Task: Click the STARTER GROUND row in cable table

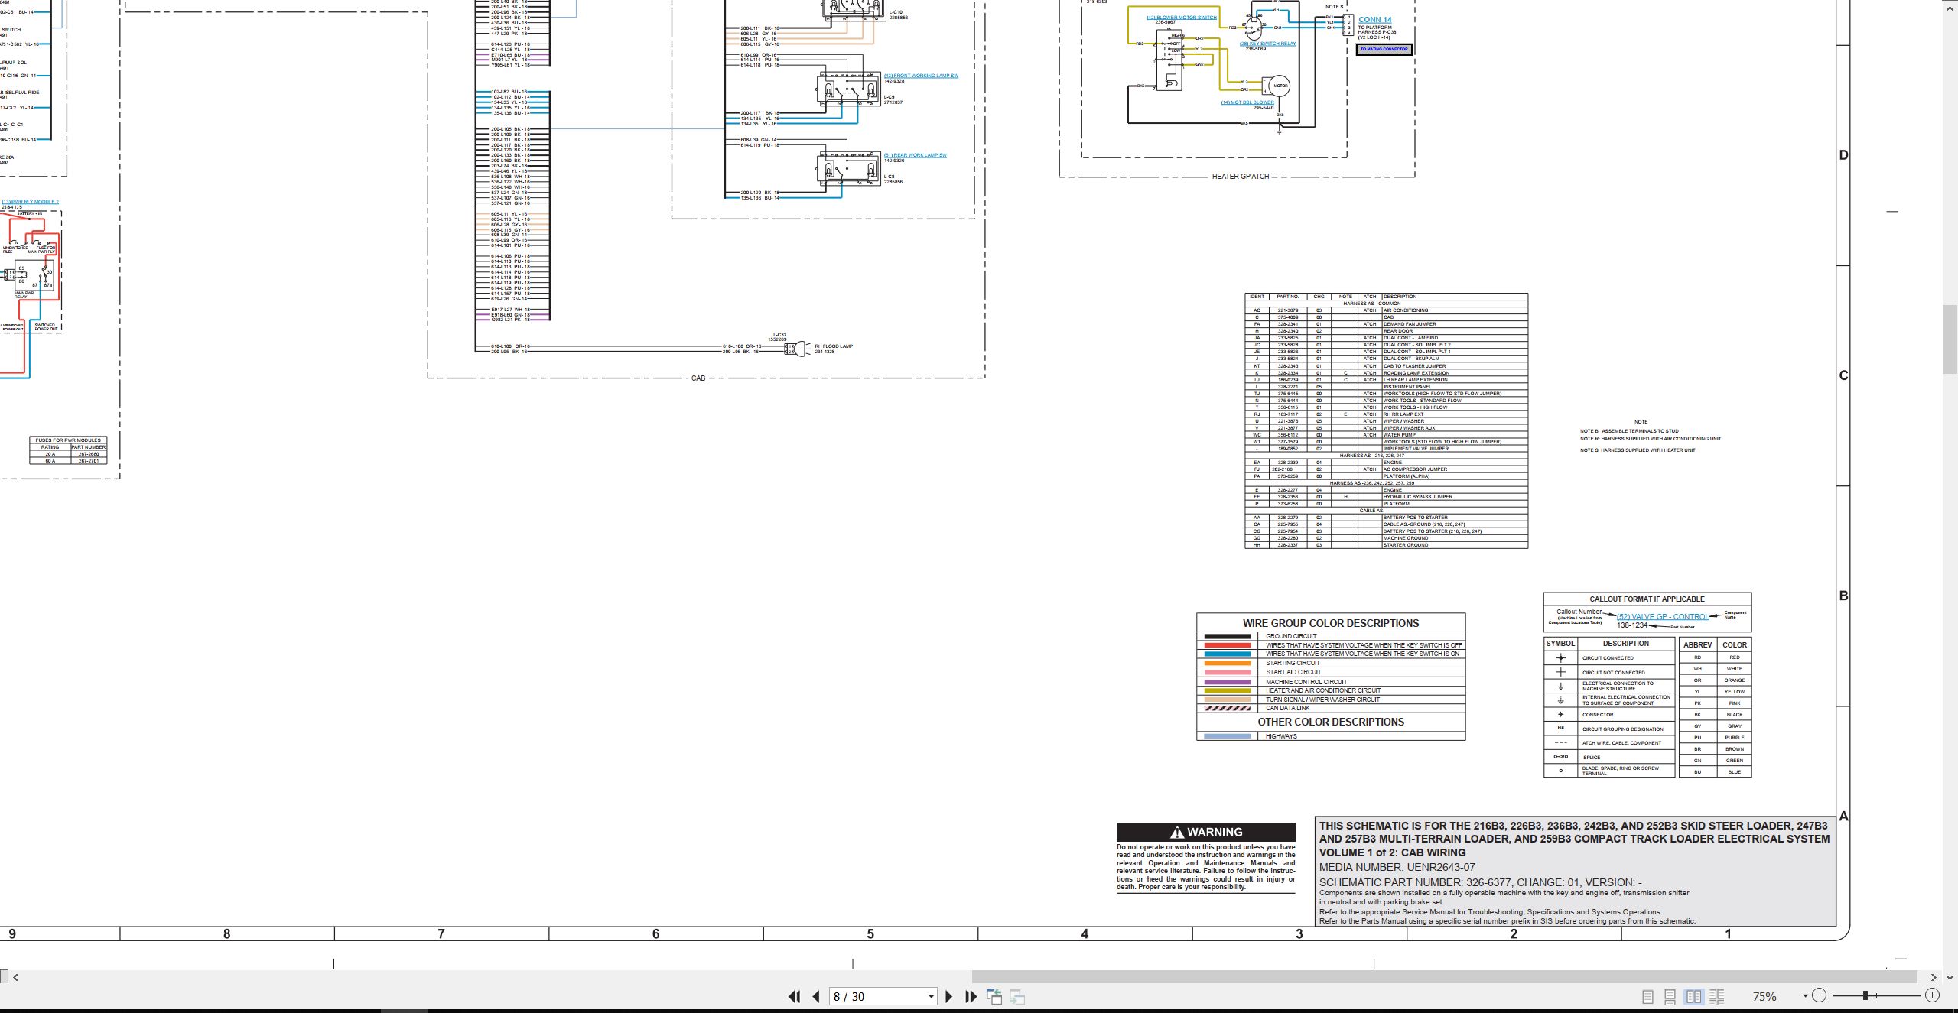Action: click(x=1386, y=545)
